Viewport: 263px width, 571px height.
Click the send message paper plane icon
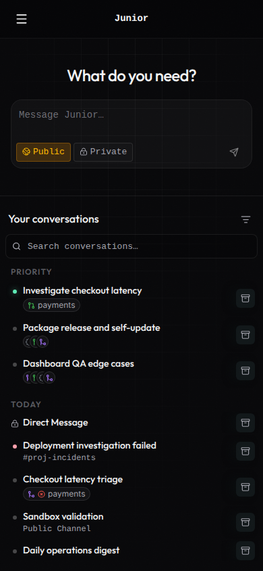click(234, 152)
